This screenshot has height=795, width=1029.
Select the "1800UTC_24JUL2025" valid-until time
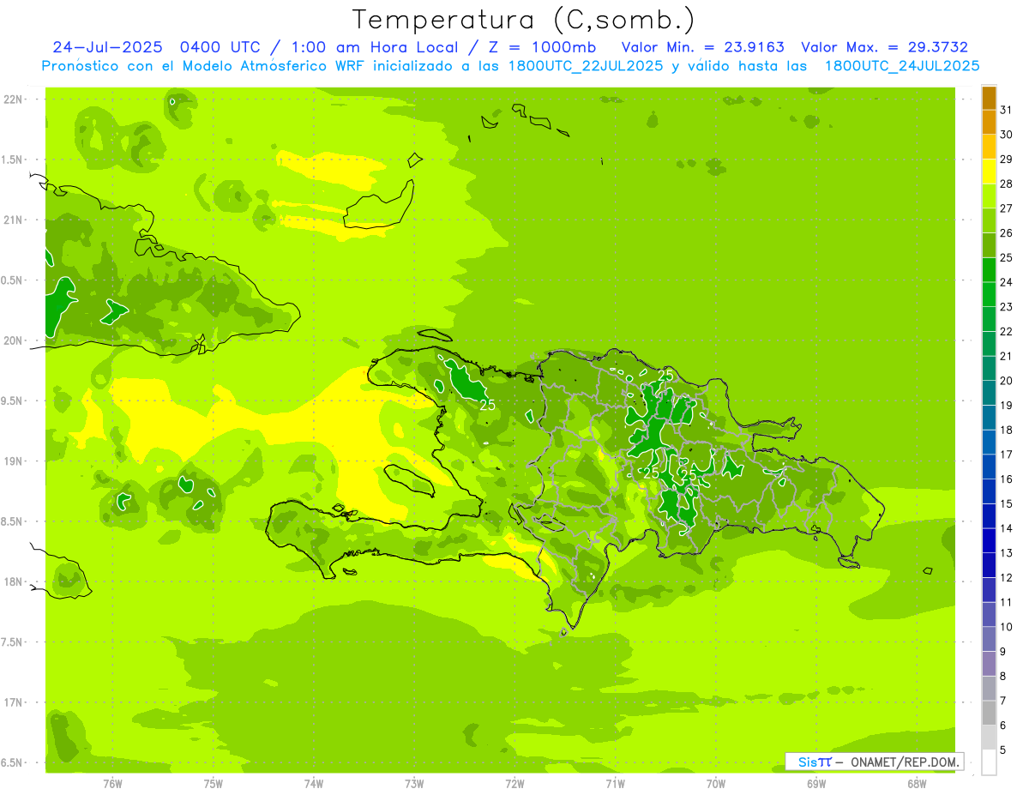(902, 66)
